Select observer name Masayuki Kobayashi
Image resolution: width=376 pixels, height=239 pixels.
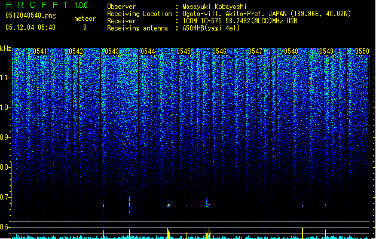point(215,7)
